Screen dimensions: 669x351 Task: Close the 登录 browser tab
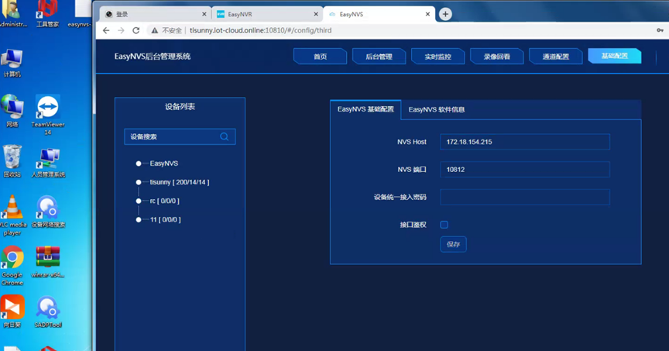pos(204,14)
